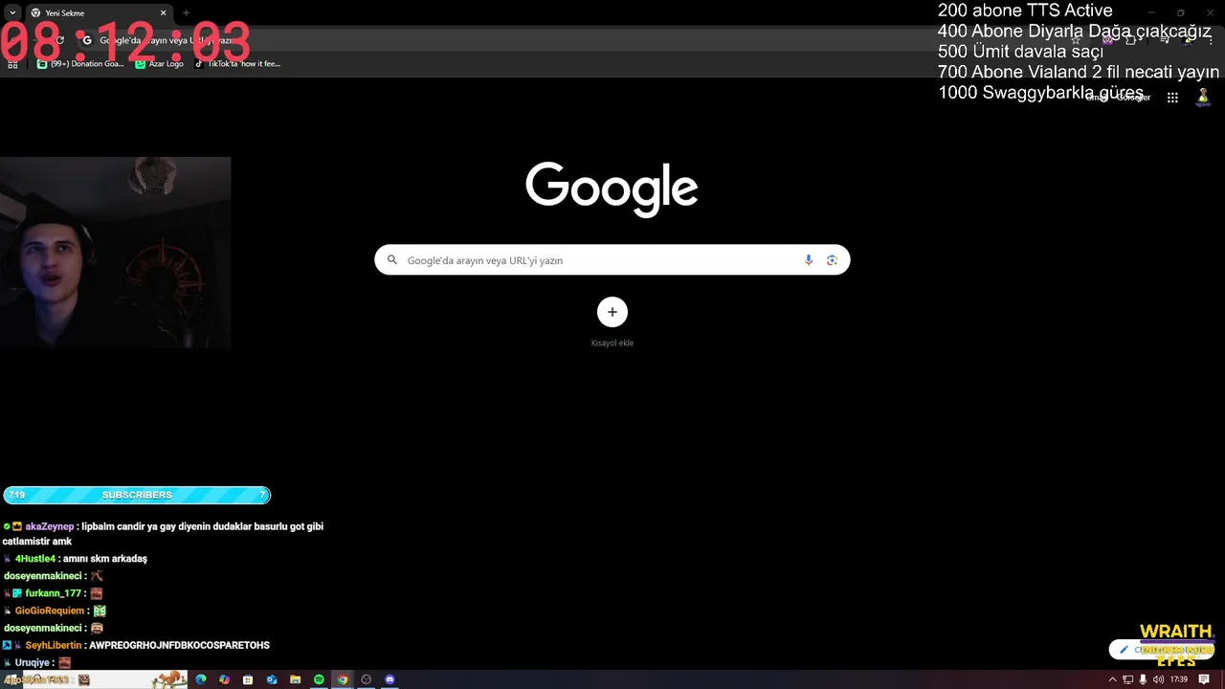This screenshot has height=689, width=1225.
Task: Open Chrome three-dot menu
Action: tap(1211, 40)
